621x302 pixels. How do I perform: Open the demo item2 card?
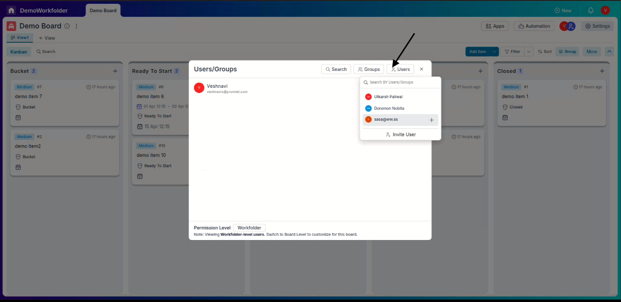pos(65,153)
